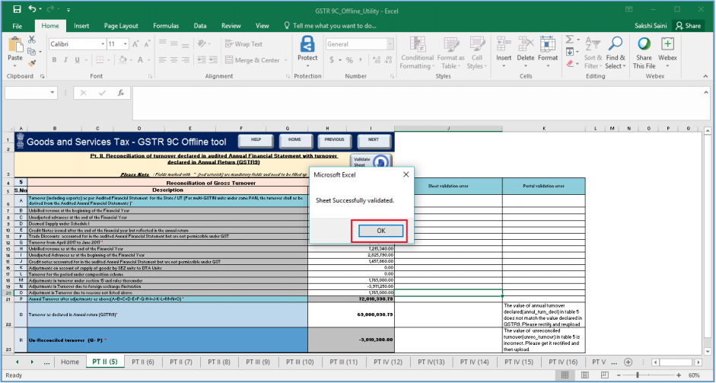Screen dimensions: 716x383
Task: Open the General number format dropdown
Action: click(390, 44)
